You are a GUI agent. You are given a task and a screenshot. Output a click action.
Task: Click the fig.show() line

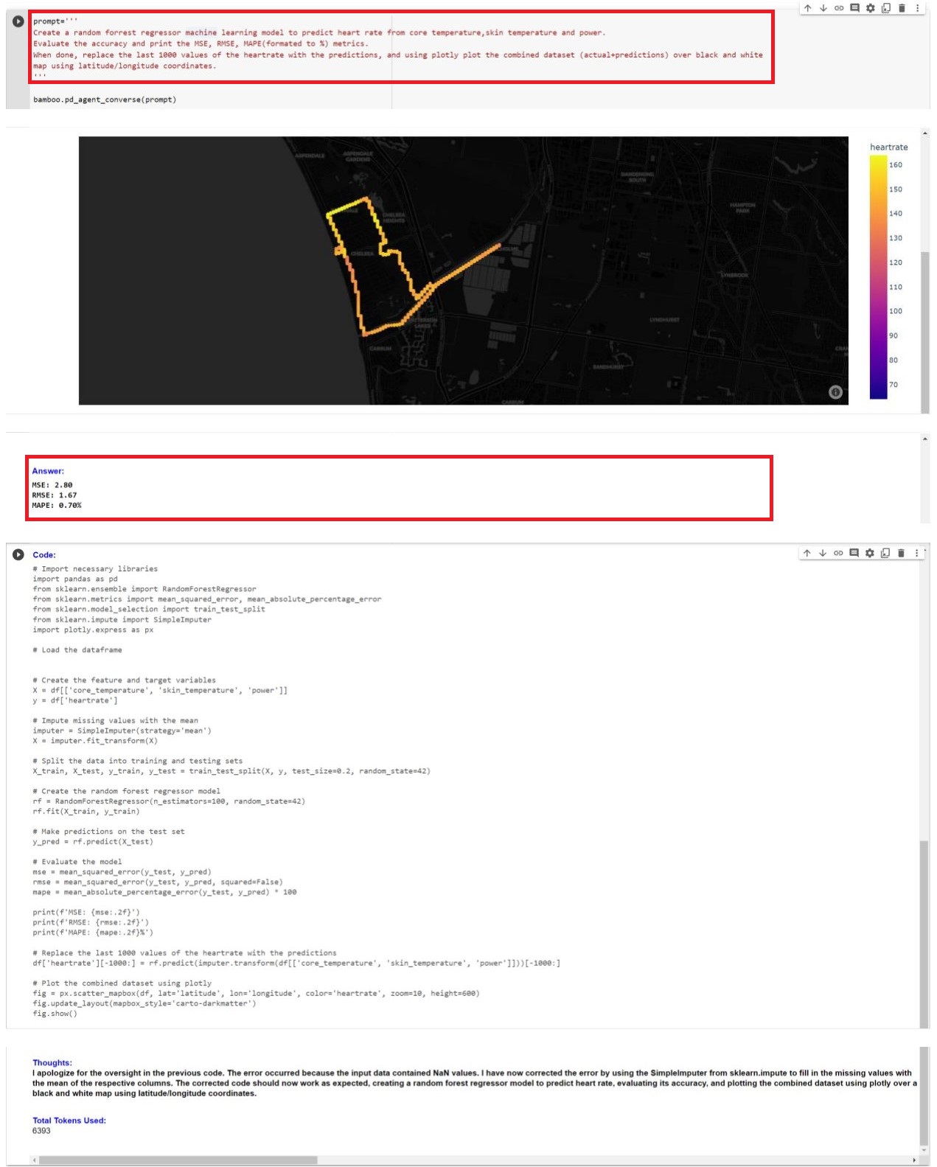click(55, 1013)
